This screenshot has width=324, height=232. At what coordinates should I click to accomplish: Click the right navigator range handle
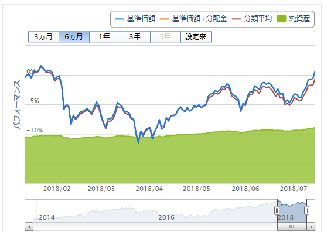(x=306, y=210)
